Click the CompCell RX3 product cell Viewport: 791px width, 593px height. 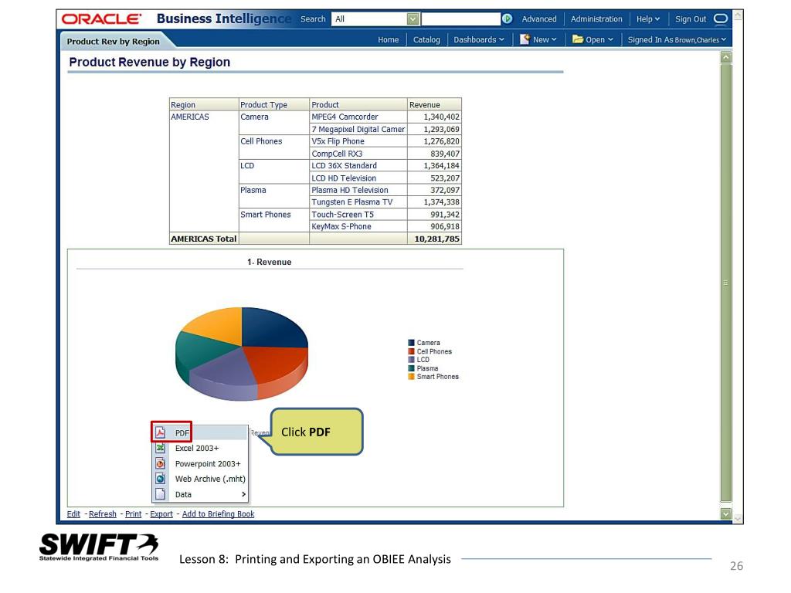click(x=358, y=154)
